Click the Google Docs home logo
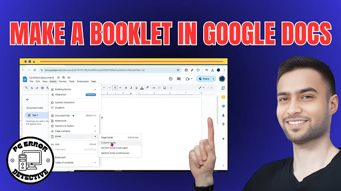The image size is (341, 191). point(25,79)
